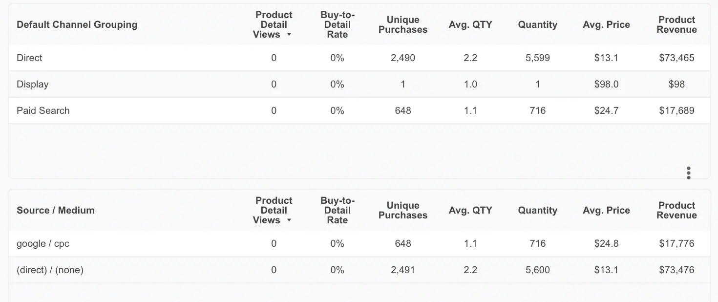Sort first table by Product Revenue

tap(676, 25)
